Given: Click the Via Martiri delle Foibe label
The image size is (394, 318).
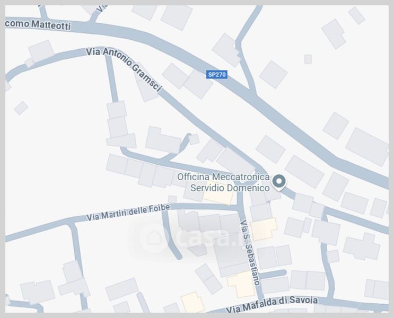Looking at the screenshot, I should click(x=128, y=213).
